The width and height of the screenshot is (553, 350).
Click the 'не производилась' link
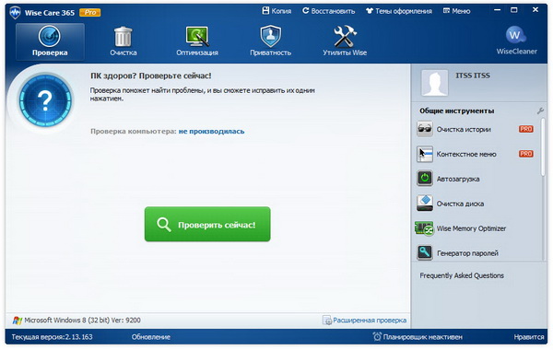click(x=211, y=131)
